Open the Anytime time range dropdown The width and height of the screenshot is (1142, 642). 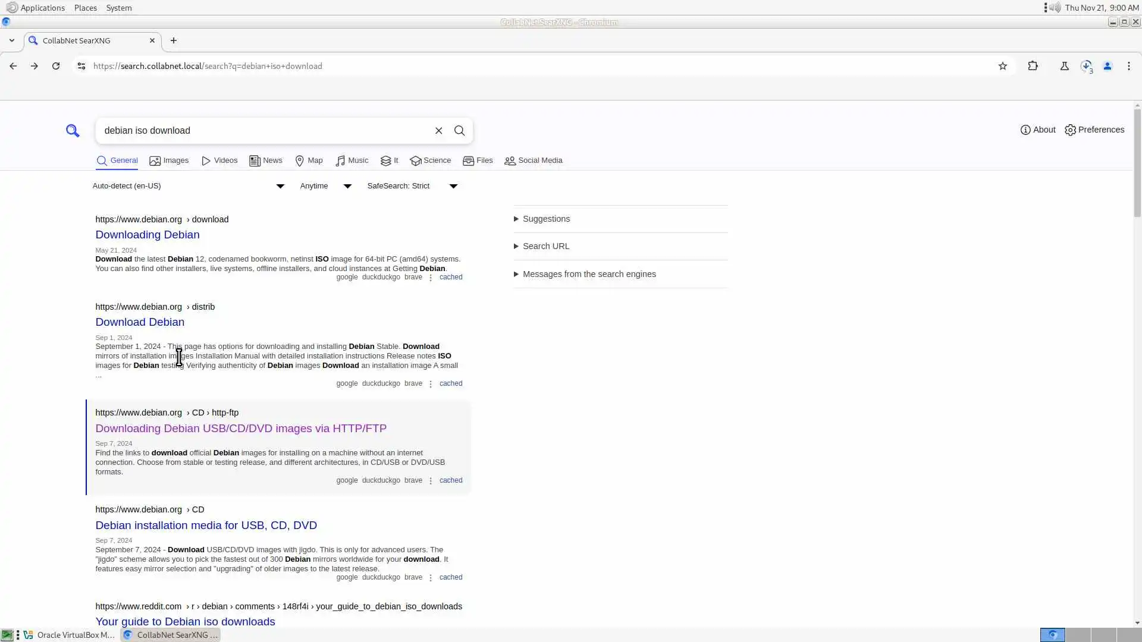pos(325,186)
